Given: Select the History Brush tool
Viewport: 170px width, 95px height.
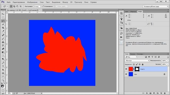Looking at the screenshot, I should point(3,45).
